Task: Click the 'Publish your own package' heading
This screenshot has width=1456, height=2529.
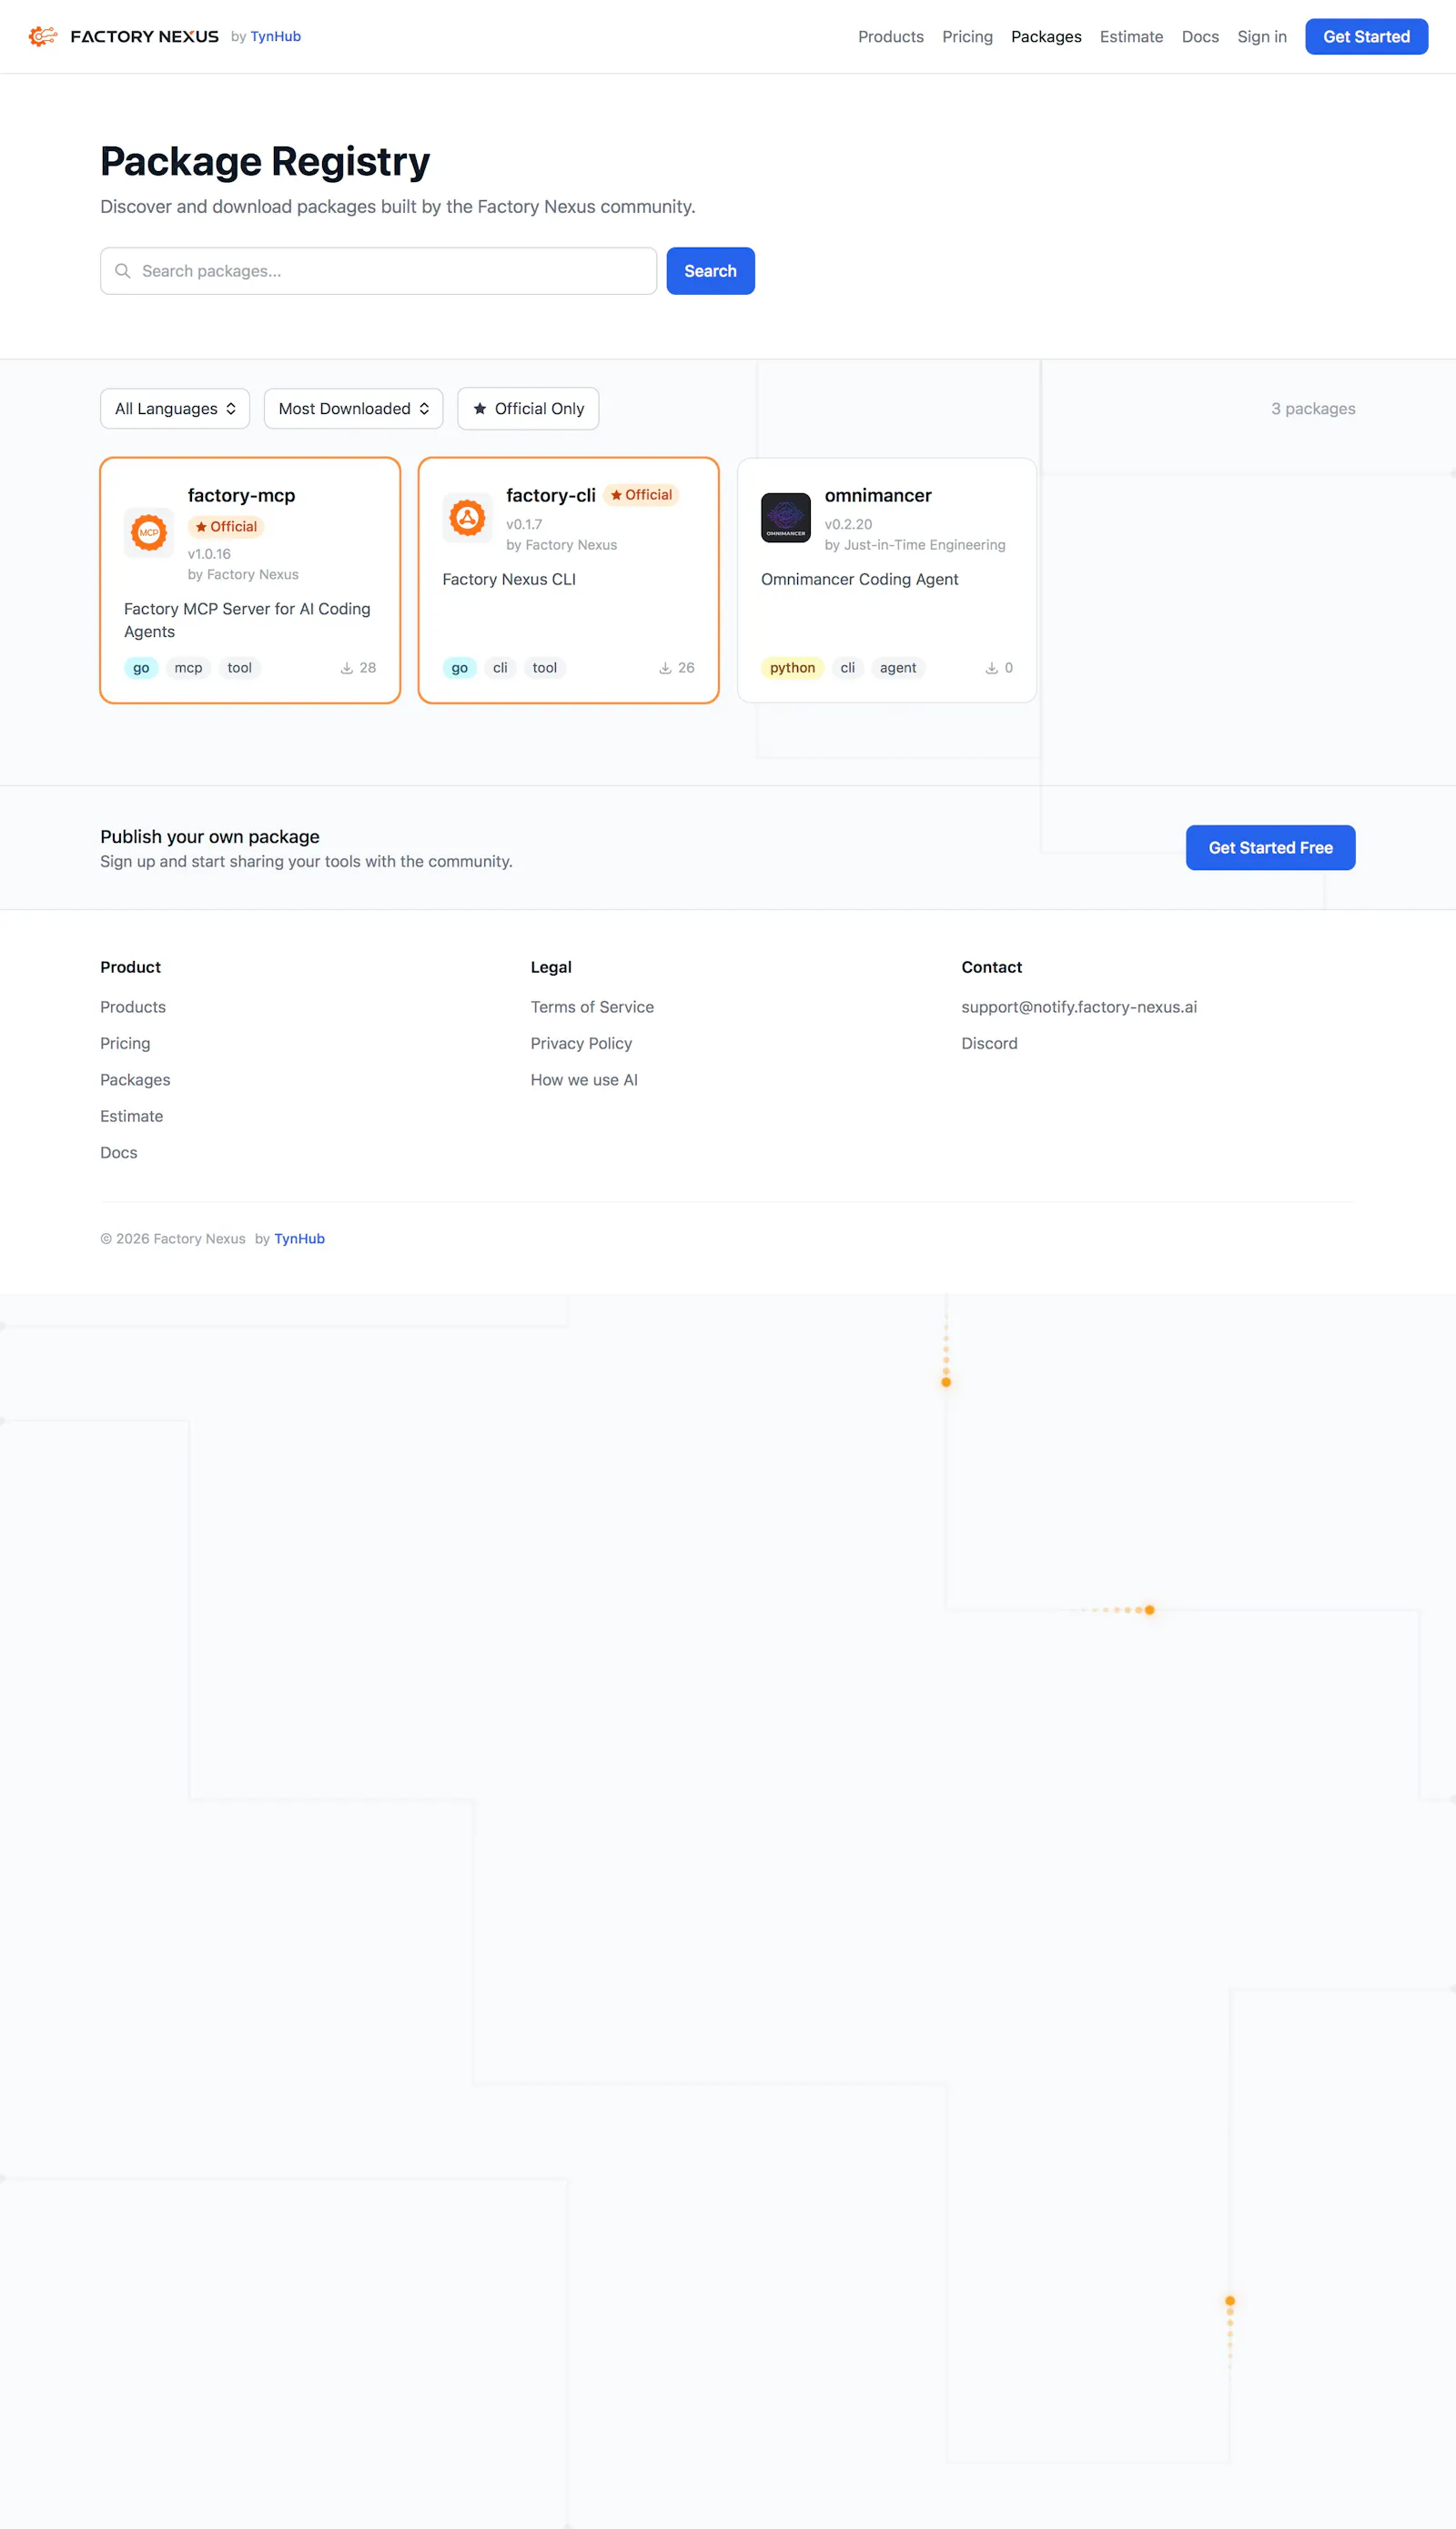Action: [210, 836]
